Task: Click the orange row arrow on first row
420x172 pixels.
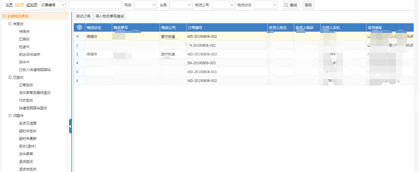Action: click(x=78, y=36)
